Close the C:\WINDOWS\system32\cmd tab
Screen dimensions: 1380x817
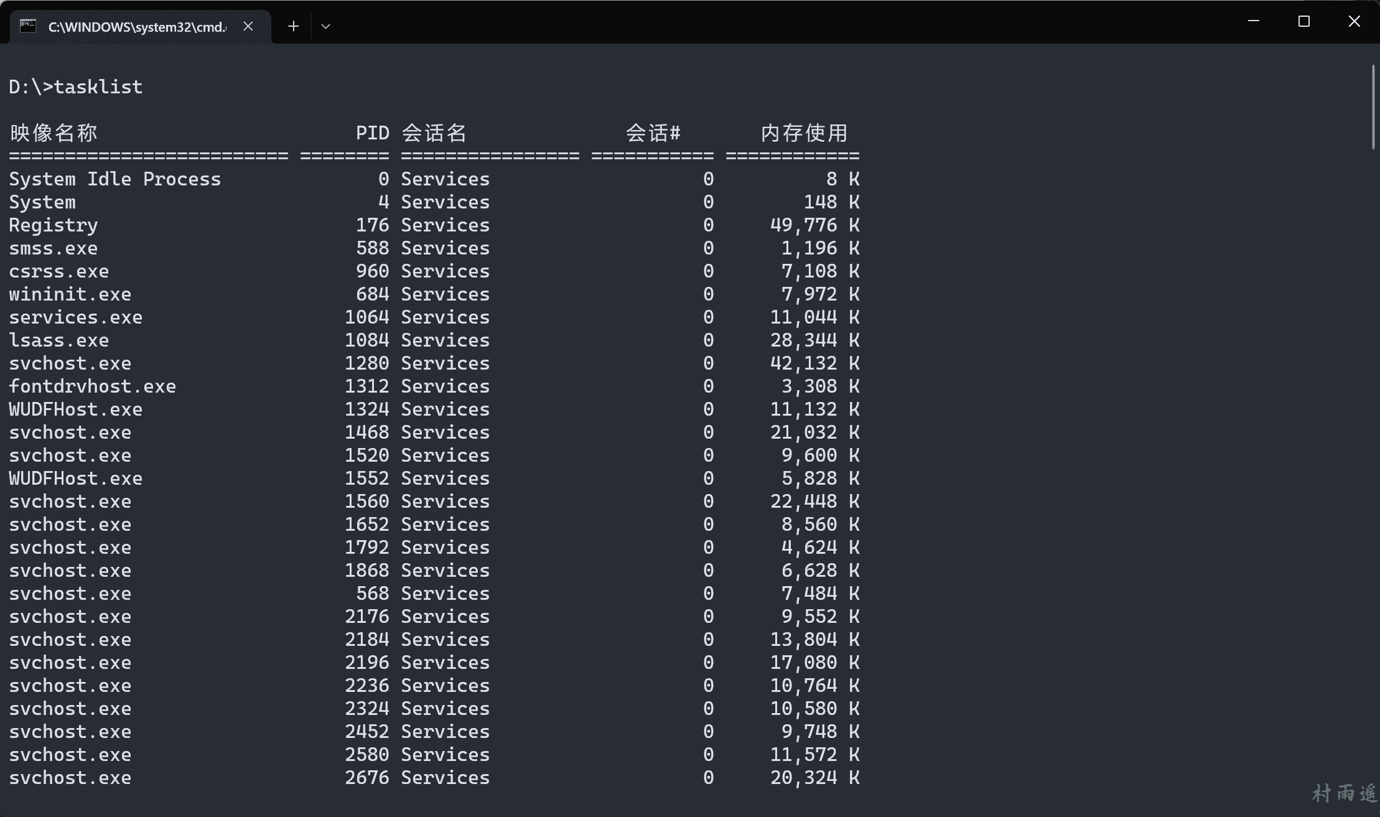pyautogui.click(x=248, y=26)
